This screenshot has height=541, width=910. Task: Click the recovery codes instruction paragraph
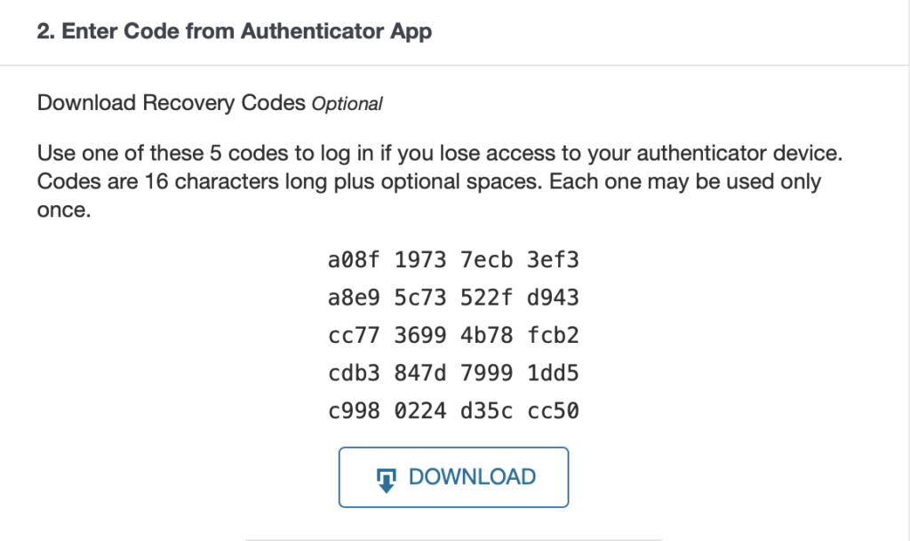click(x=440, y=181)
